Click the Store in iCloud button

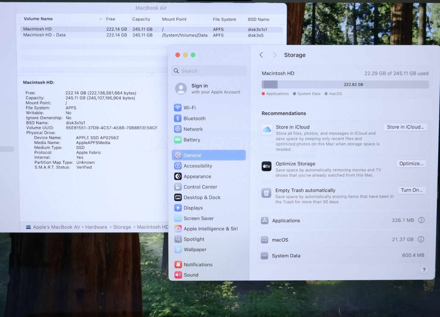[x=405, y=127]
